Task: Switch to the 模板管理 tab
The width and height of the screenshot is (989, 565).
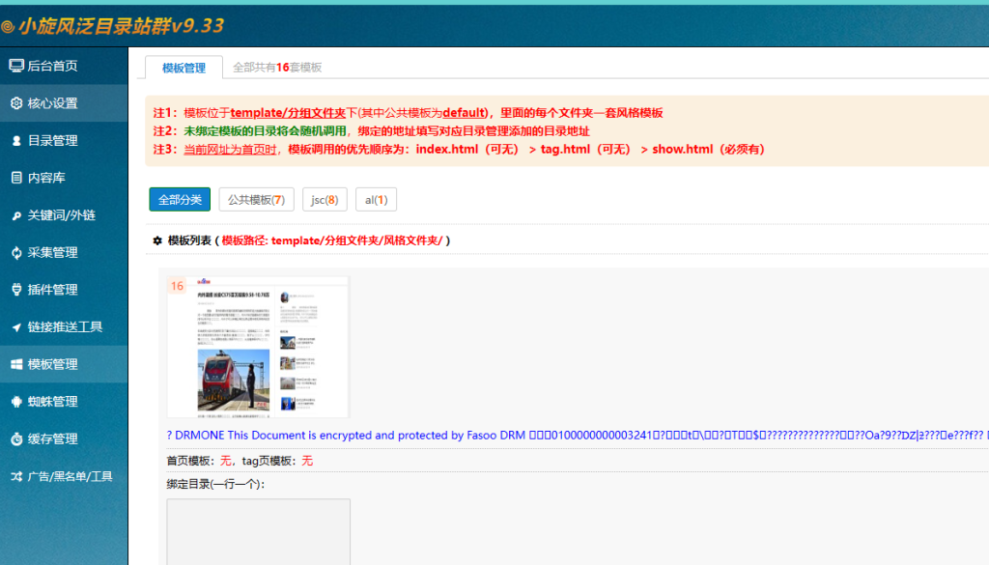Action: 184,68
